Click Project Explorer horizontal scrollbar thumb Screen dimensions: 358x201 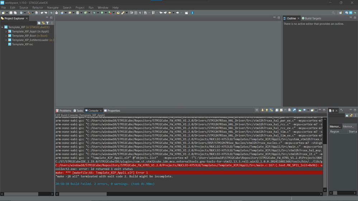click(21, 194)
